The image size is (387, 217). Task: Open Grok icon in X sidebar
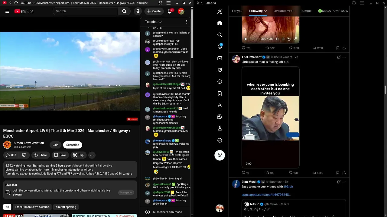coord(220,70)
